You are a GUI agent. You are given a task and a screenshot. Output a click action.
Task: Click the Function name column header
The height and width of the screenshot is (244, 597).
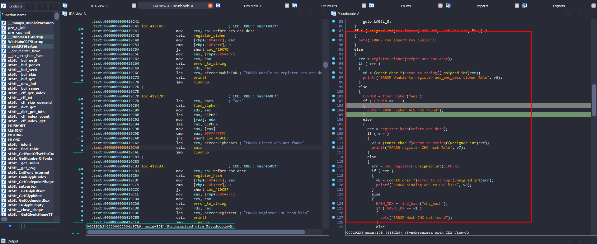pos(27,15)
